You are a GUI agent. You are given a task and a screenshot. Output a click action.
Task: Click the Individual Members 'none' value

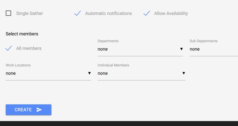(x=103, y=73)
